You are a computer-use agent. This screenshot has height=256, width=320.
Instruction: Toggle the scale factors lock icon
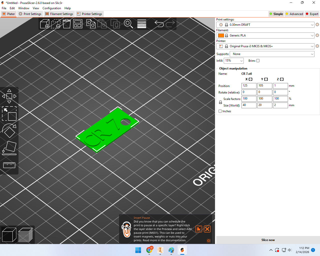point(220,102)
